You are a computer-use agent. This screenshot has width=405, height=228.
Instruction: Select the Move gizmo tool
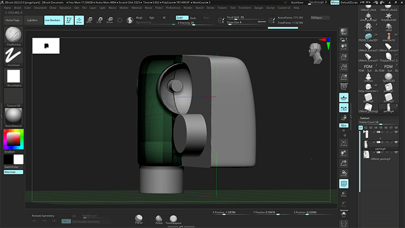(x=89, y=20)
